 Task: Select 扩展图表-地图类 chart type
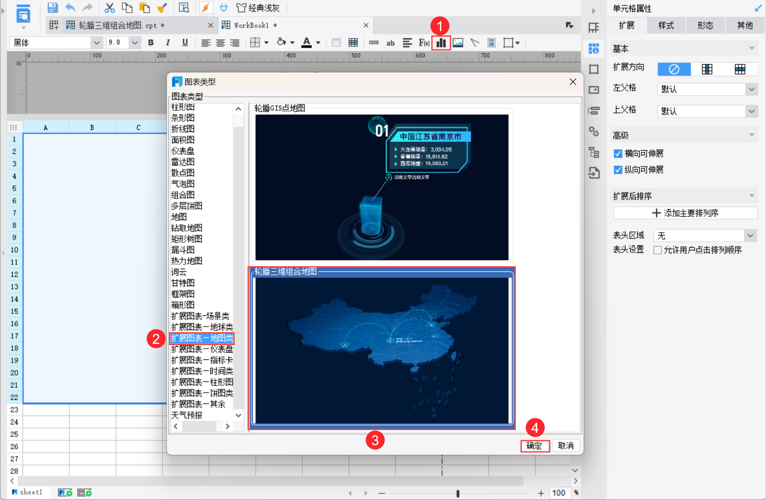click(x=202, y=338)
